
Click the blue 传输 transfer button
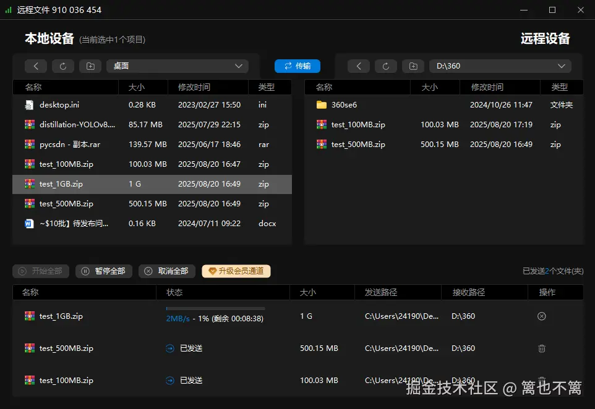coord(297,66)
